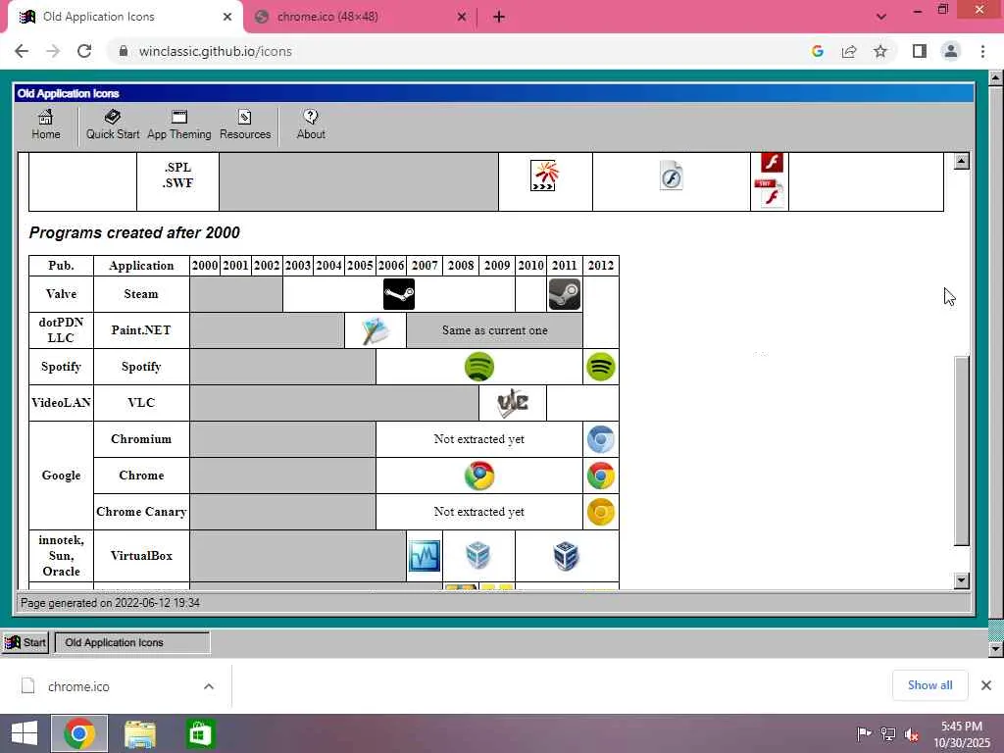The height and width of the screenshot is (753, 1004).
Task: Open Chrome from the Windows taskbar
Action: tap(79, 733)
